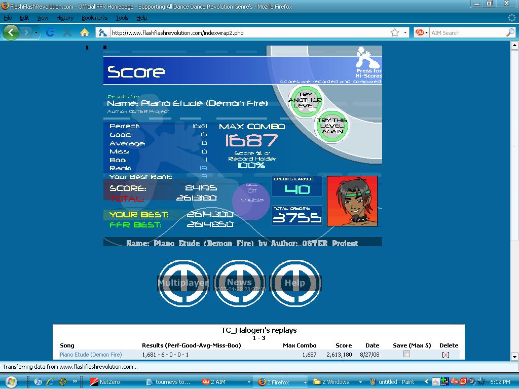Open the Help circle button on page
The image size is (519, 389).
295,283
